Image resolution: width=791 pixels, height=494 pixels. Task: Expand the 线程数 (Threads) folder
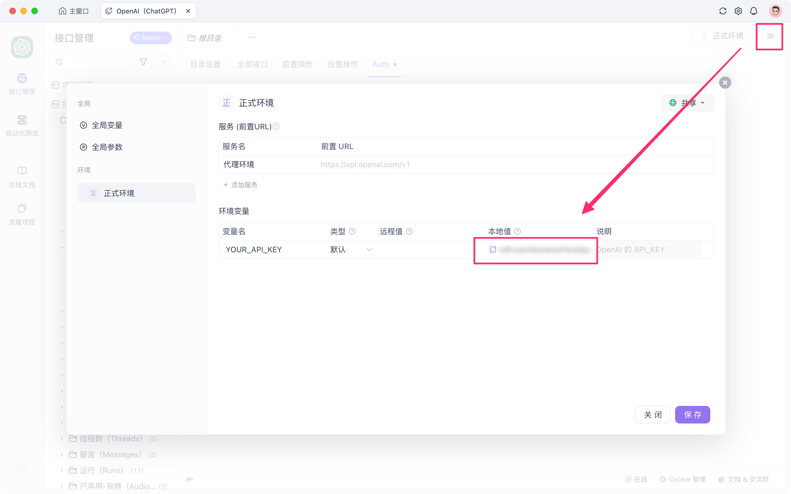[62, 439]
